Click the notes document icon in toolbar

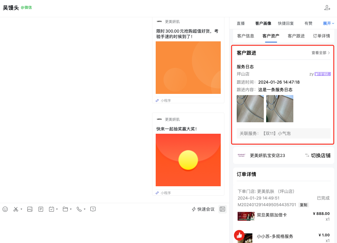click(41, 209)
